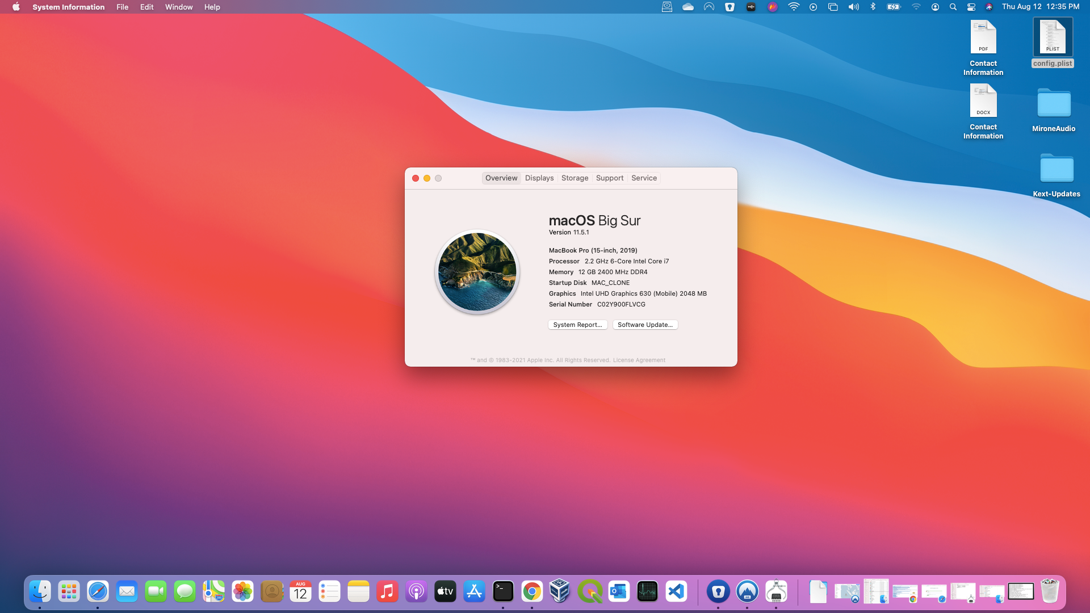Expand the Window menu in menu bar
The width and height of the screenshot is (1090, 613).
point(179,7)
